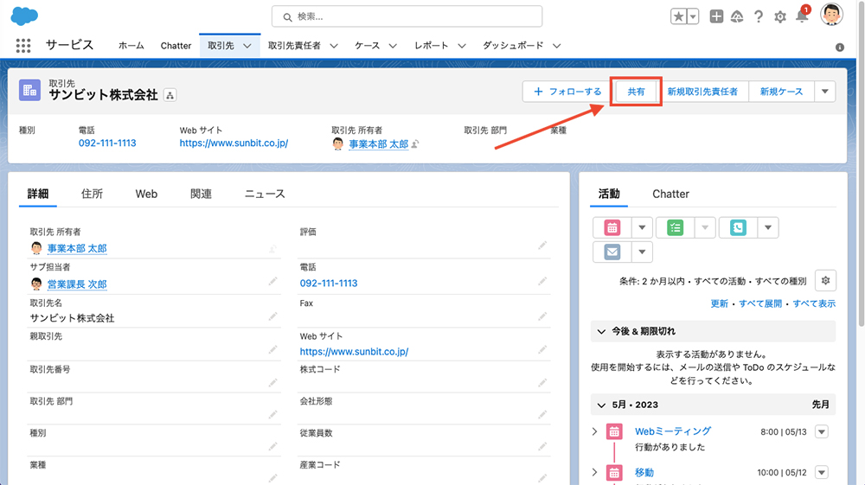The width and height of the screenshot is (865, 485).
Task: Click the log a call phone icon
Action: 738,227
